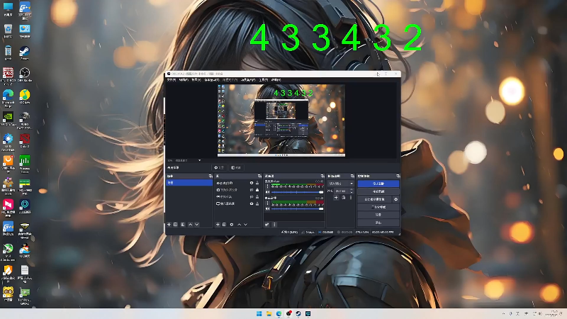
Task: Open the View menu in OBS
Action: [196, 80]
